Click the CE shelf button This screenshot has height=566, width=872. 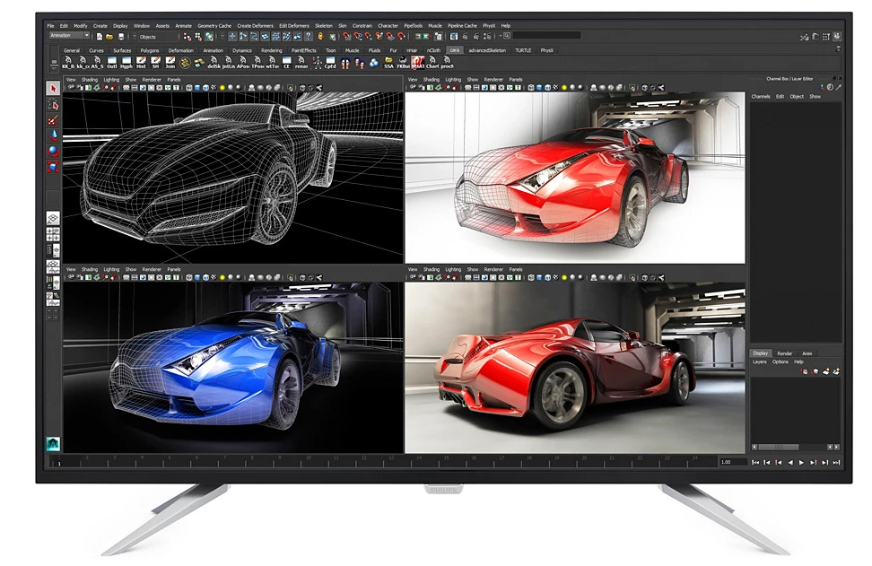tap(286, 62)
